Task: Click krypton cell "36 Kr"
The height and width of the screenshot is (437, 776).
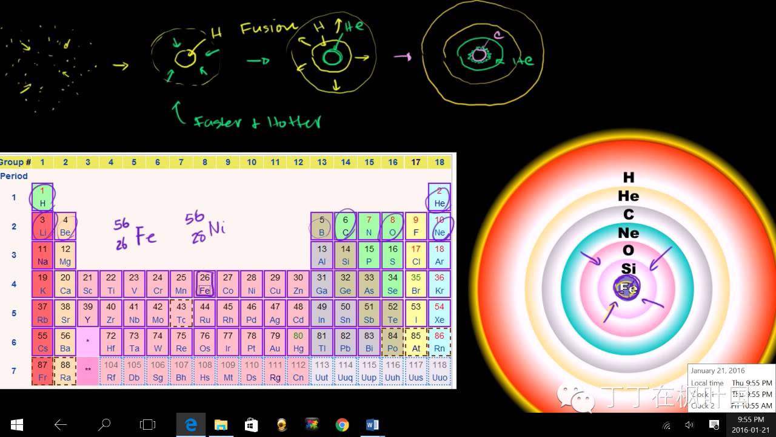Action: coord(440,285)
